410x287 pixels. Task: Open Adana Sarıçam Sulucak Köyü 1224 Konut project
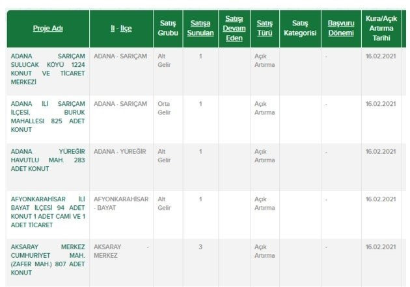tap(48, 69)
